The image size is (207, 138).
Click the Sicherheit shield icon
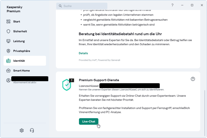(x=8, y=31)
